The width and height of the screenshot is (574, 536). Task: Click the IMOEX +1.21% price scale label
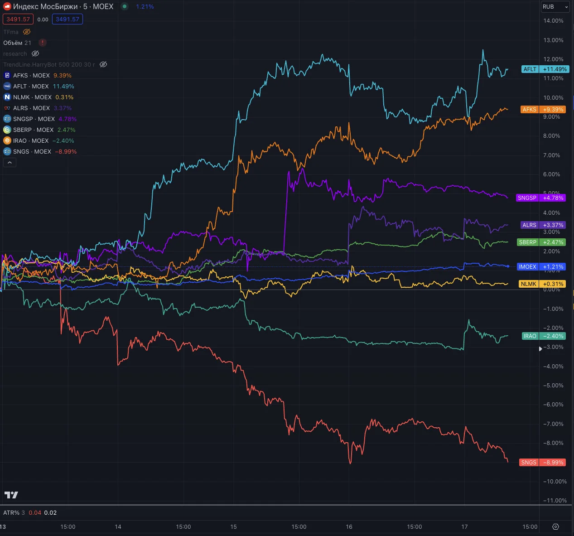click(x=541, y=266)
